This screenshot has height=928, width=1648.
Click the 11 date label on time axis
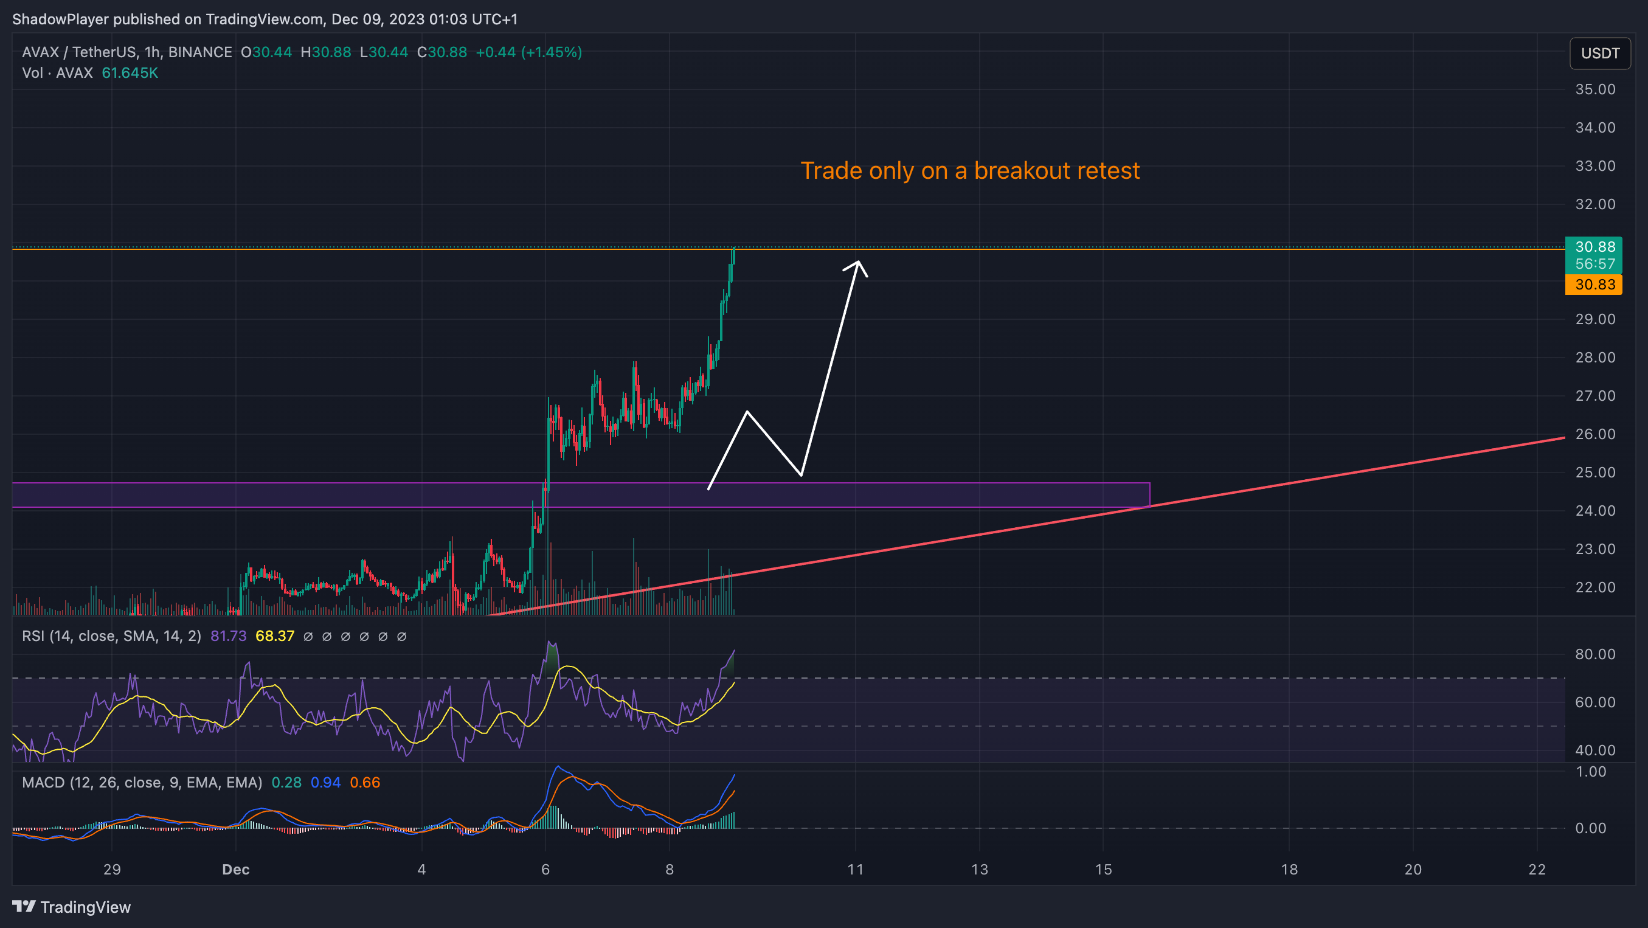(856, 869)
